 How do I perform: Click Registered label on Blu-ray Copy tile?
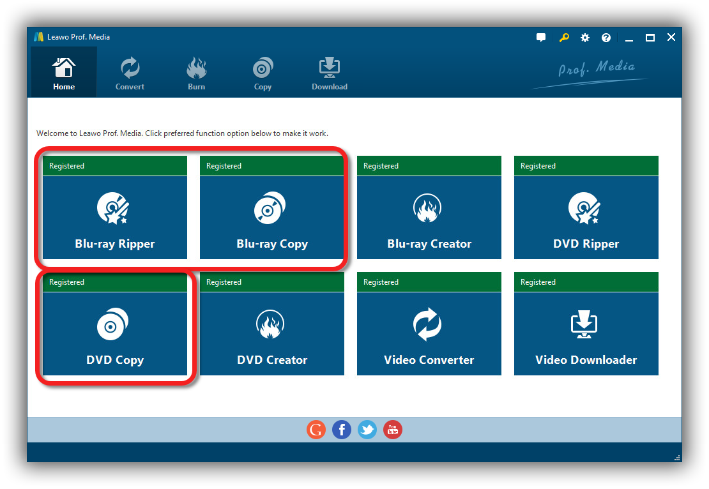tap(224, 166)
